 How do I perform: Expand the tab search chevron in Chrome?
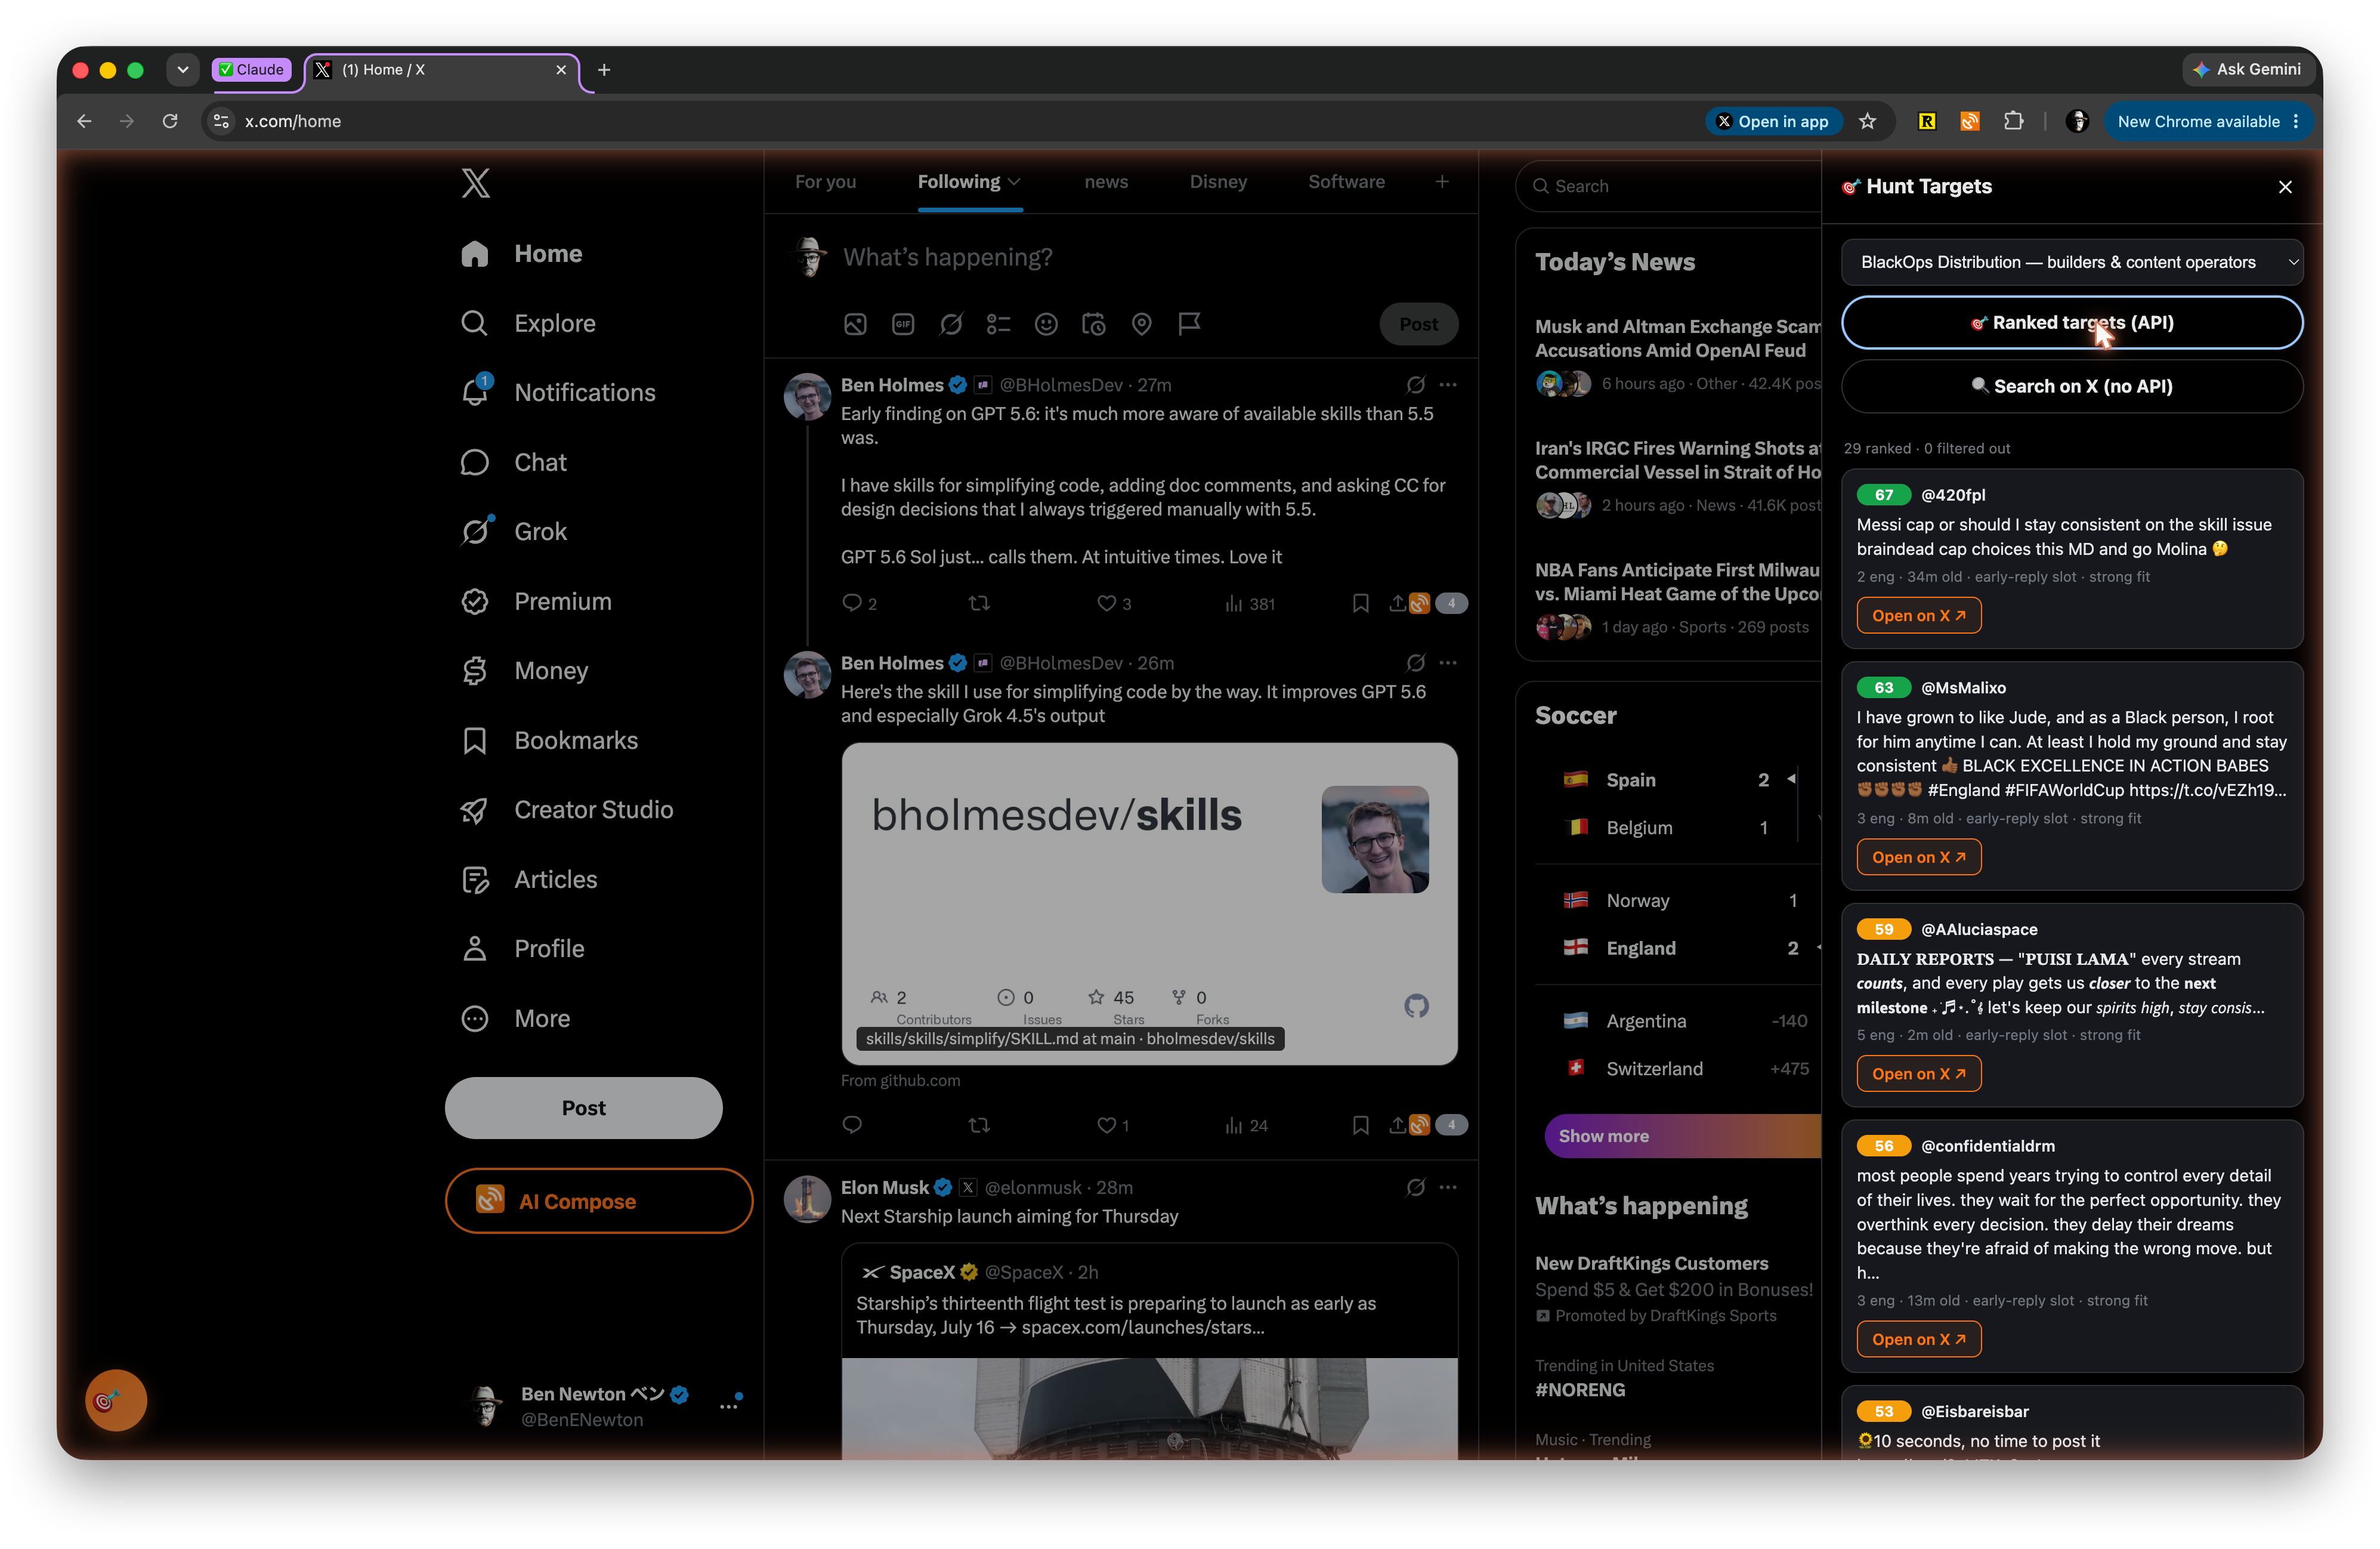tap(182, 70)
